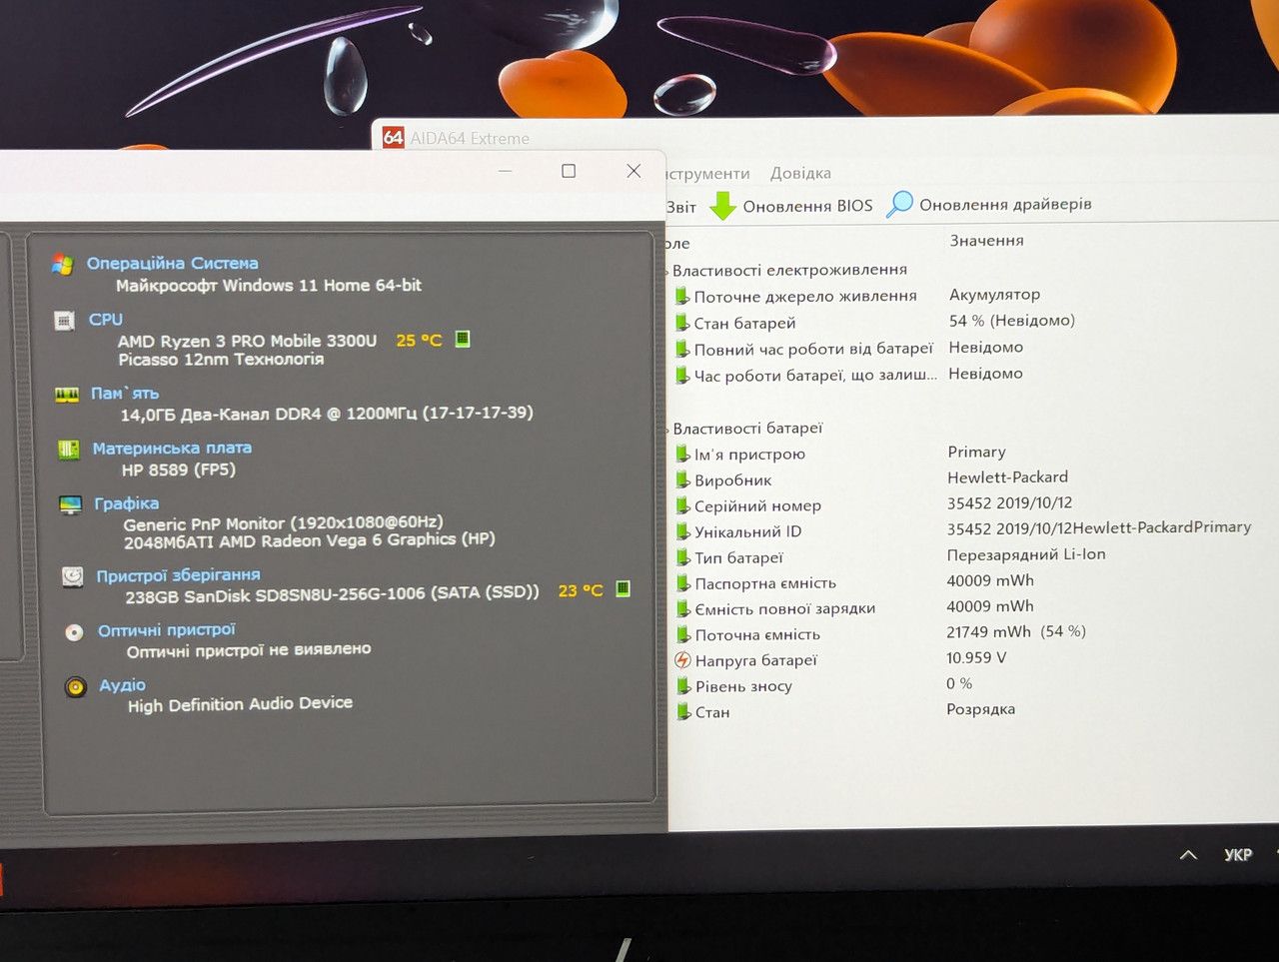Open the Пам'ять section link
Screen dimensions: 1279x962
[x=125, y=394]
